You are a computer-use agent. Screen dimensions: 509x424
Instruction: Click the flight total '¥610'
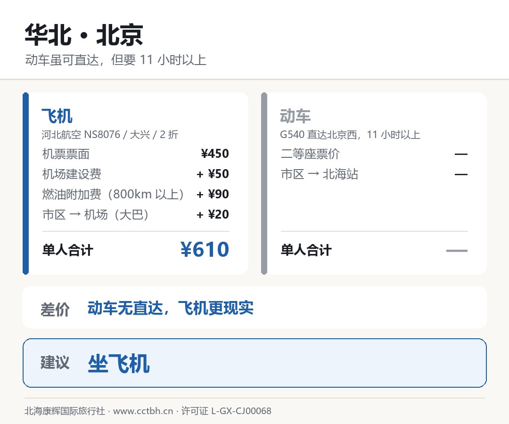[205, 250]
